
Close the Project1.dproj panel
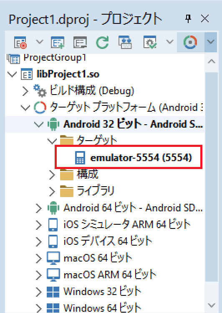click(205, 19)
